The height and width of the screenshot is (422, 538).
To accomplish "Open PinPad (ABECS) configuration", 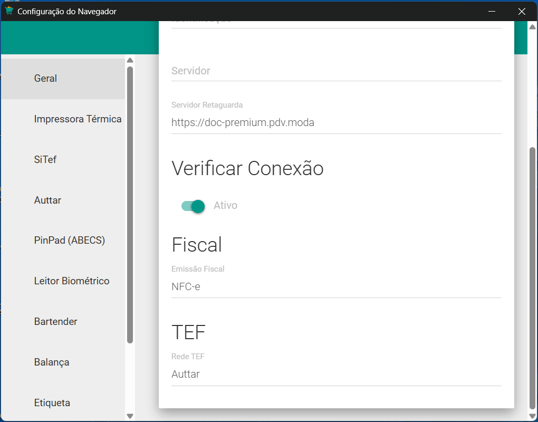I will 70,241.
